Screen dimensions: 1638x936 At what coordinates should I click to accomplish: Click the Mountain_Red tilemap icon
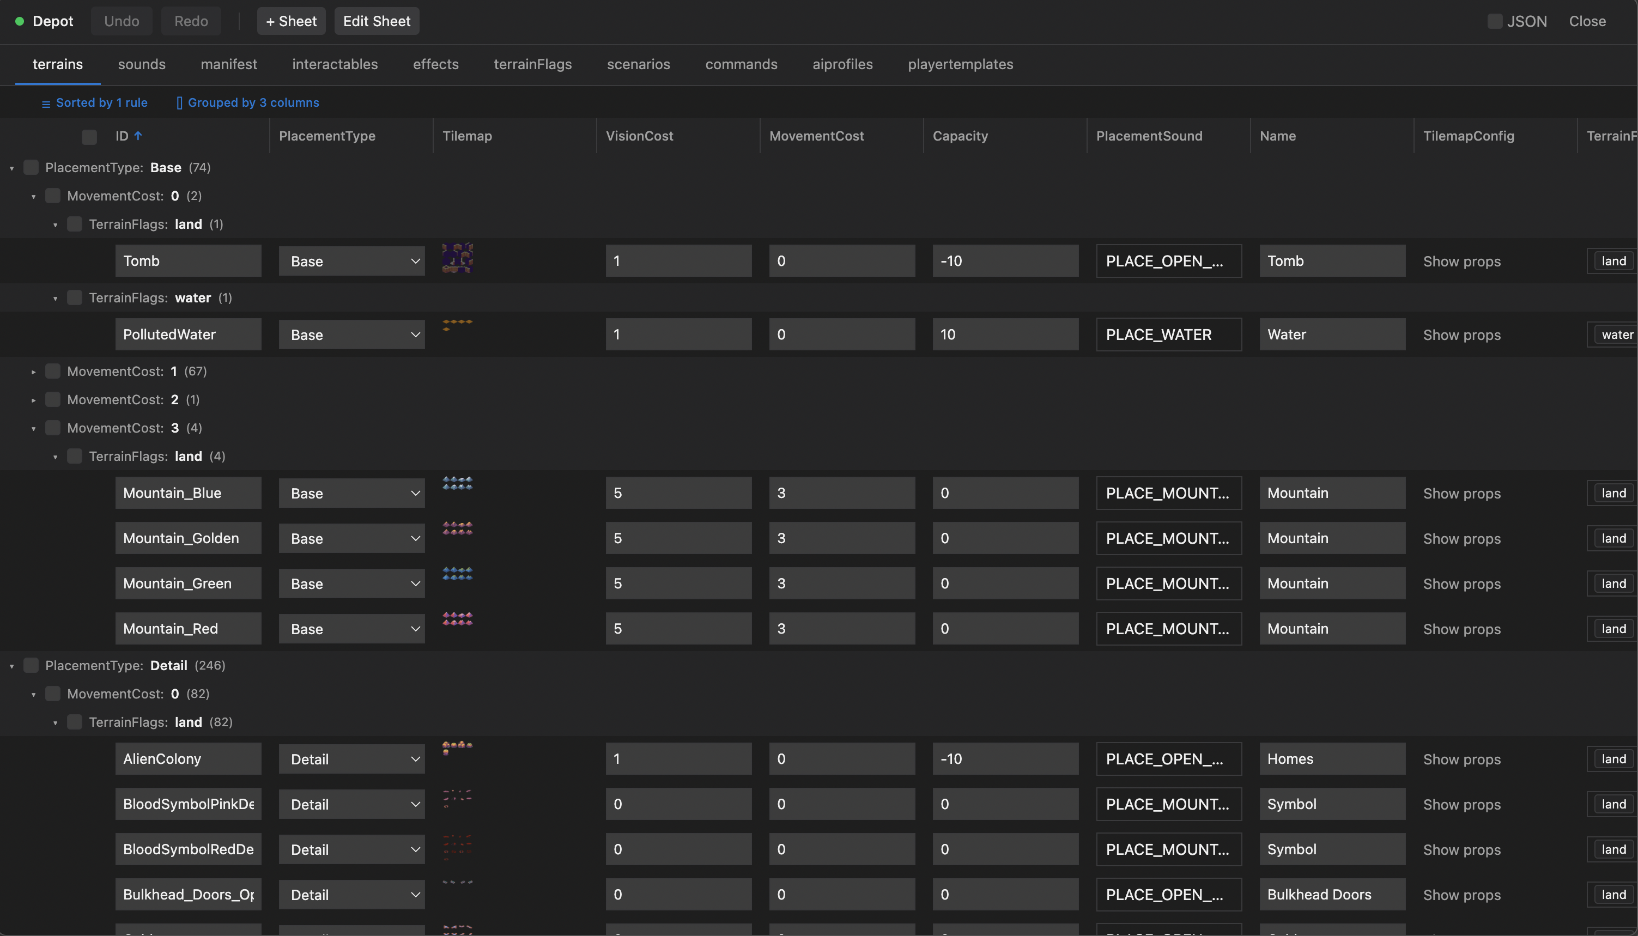pyautogui.click(x=457, y=618)
